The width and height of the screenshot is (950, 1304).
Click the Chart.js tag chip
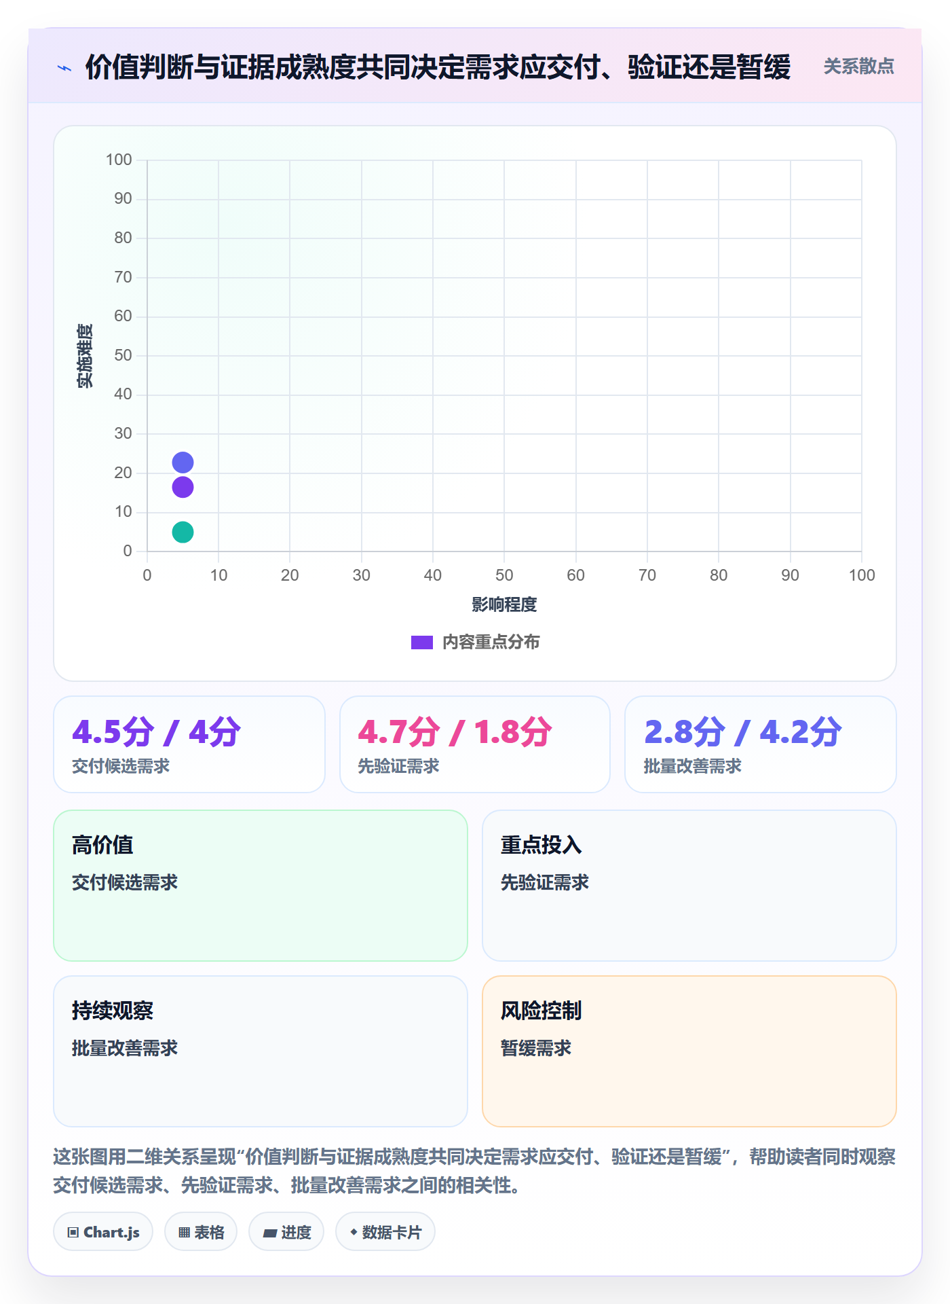tap(103, 1232)
